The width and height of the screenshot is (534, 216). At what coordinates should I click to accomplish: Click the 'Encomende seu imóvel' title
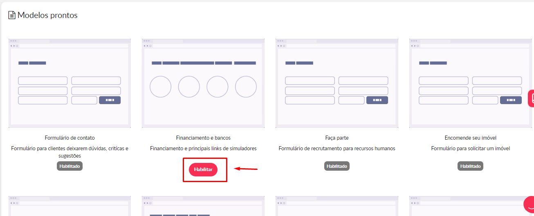point(471,138)
